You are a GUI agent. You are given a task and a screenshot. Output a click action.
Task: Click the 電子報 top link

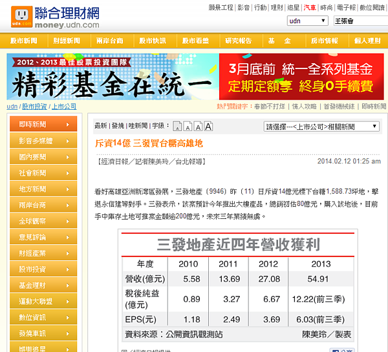tap(346, 8)
